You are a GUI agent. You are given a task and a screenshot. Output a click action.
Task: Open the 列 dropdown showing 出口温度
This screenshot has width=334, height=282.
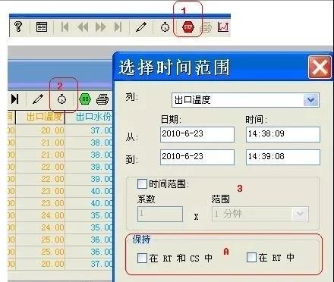(x=245, y=100)
